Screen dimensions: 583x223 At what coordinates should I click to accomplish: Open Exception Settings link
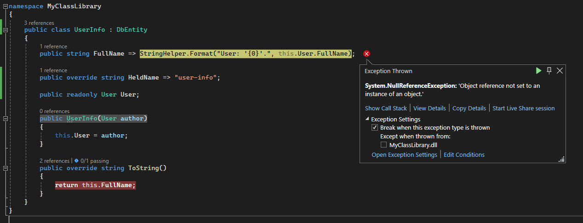point(404,155)
